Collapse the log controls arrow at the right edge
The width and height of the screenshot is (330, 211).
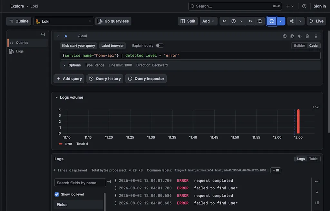317,181
